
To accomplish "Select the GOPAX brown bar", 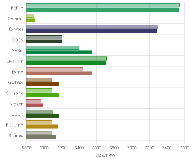I will tap(43, 84).
